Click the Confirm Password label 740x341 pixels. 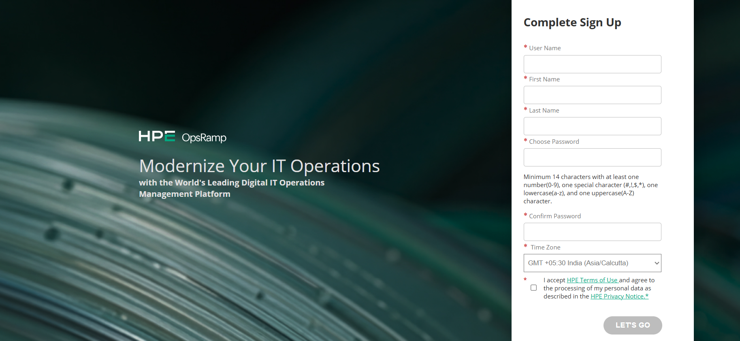click(x=555, y=216)
